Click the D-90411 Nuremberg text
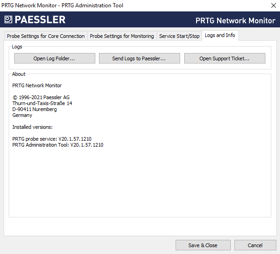This screenshot has width=280, height=254. click(x=34, y=109)
